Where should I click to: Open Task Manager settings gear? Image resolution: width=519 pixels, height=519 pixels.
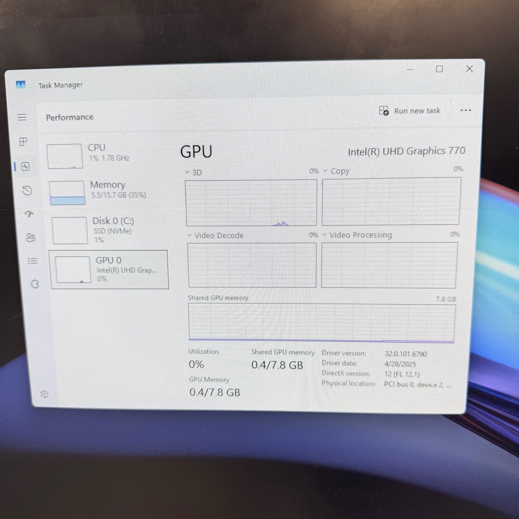(x=45, y=394)
